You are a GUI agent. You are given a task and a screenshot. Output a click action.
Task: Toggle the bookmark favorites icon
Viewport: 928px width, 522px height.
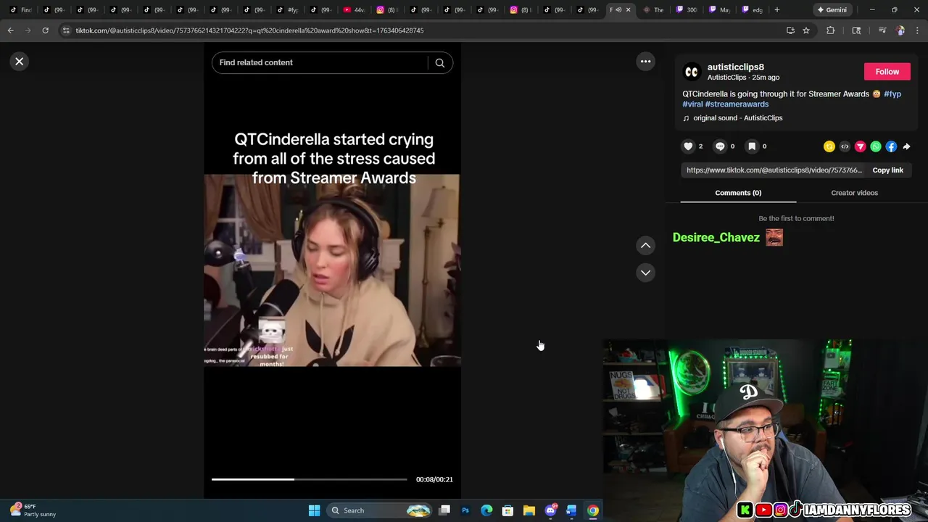point(752,146)
